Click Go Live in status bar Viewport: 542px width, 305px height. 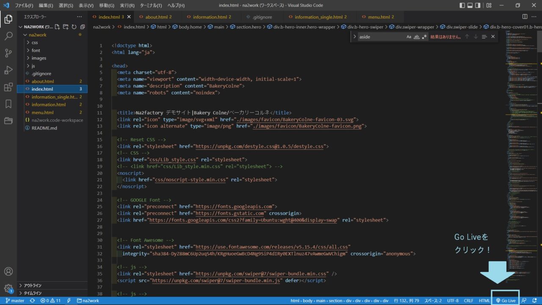[506, 301]
